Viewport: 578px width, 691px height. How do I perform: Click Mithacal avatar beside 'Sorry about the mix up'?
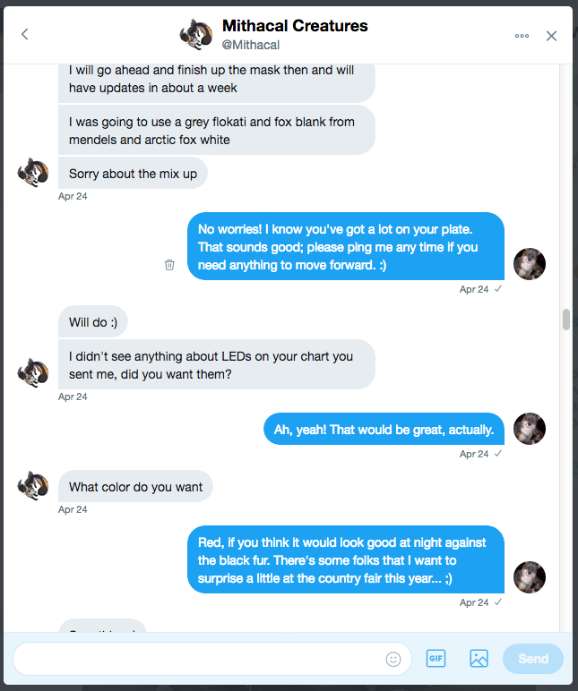click(x=33, y=173)
